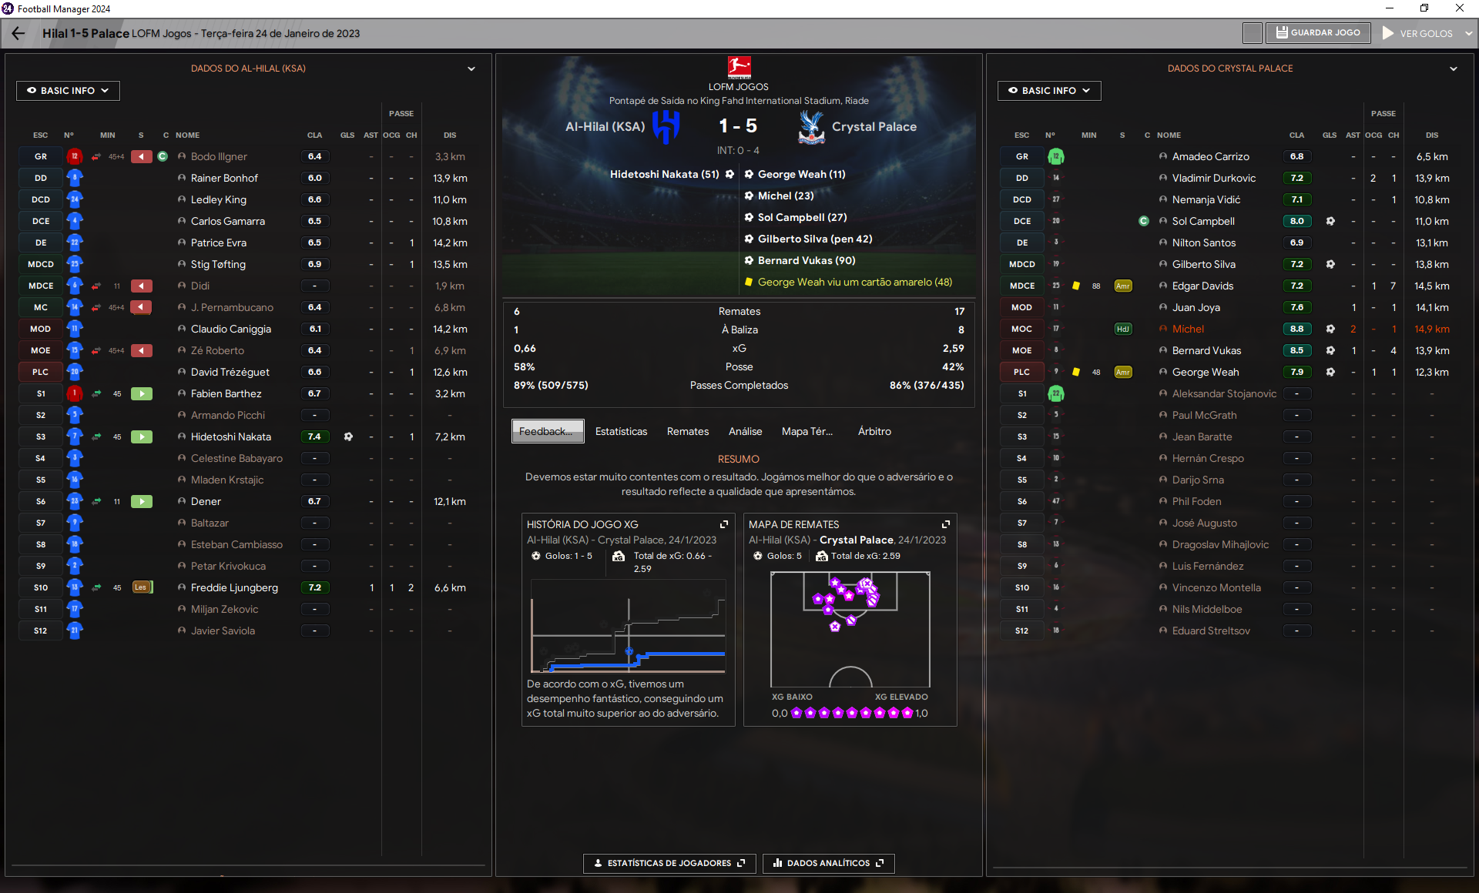
Task: Click Bernard Vukas' goal ball icon in table
Action: click(1330, 350)
